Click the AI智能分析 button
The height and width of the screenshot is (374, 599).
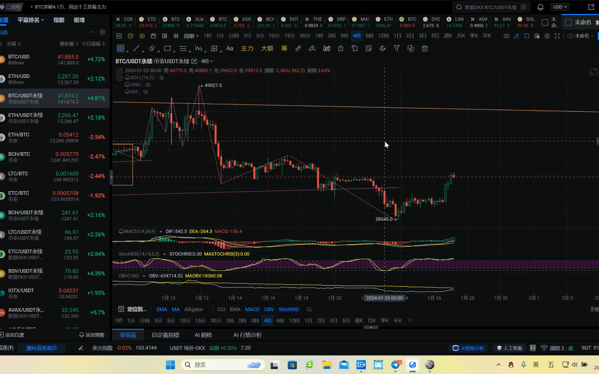pyautogui.click(x=468, y=348)
